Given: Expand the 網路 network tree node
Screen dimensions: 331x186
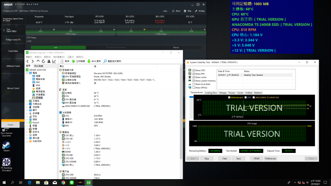Looking at the screenshot, I should coord(27,119).
